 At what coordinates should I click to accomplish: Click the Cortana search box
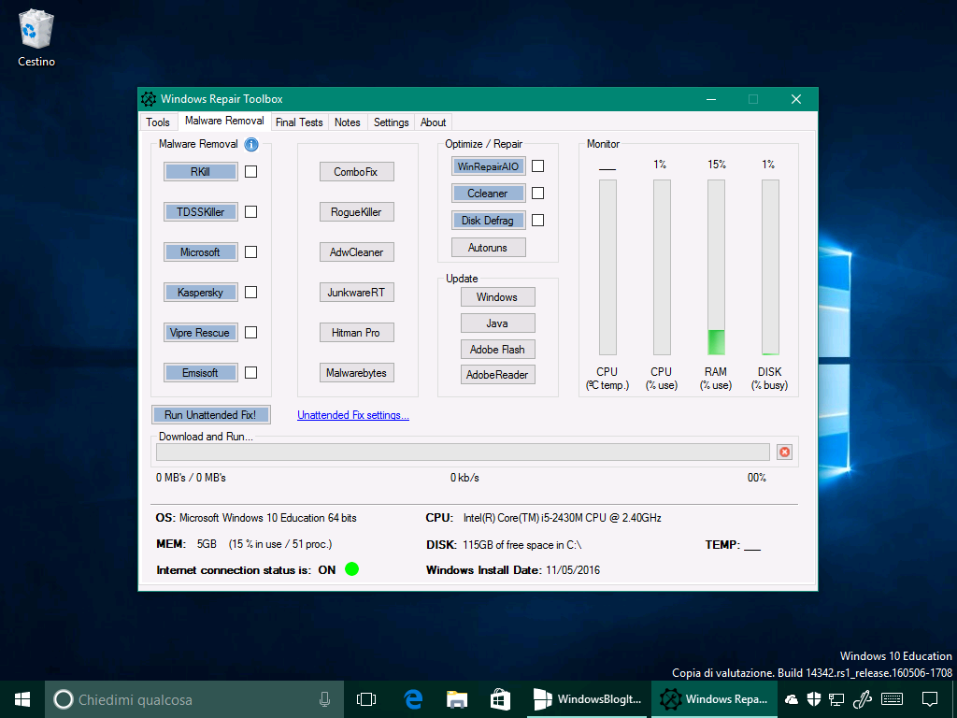tap(194, 699)
